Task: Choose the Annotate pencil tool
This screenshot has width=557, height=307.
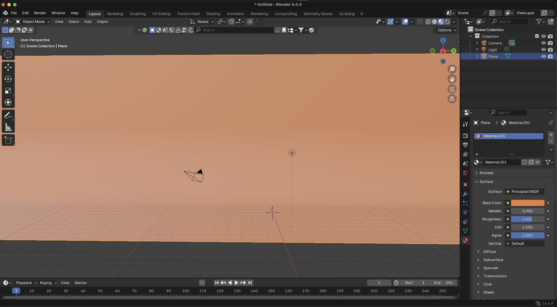Action: point(8,116)
